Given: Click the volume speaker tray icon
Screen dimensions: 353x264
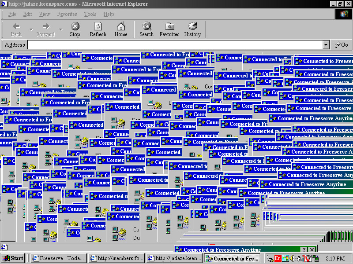Looking at the screenshot, I should [292, 258].
